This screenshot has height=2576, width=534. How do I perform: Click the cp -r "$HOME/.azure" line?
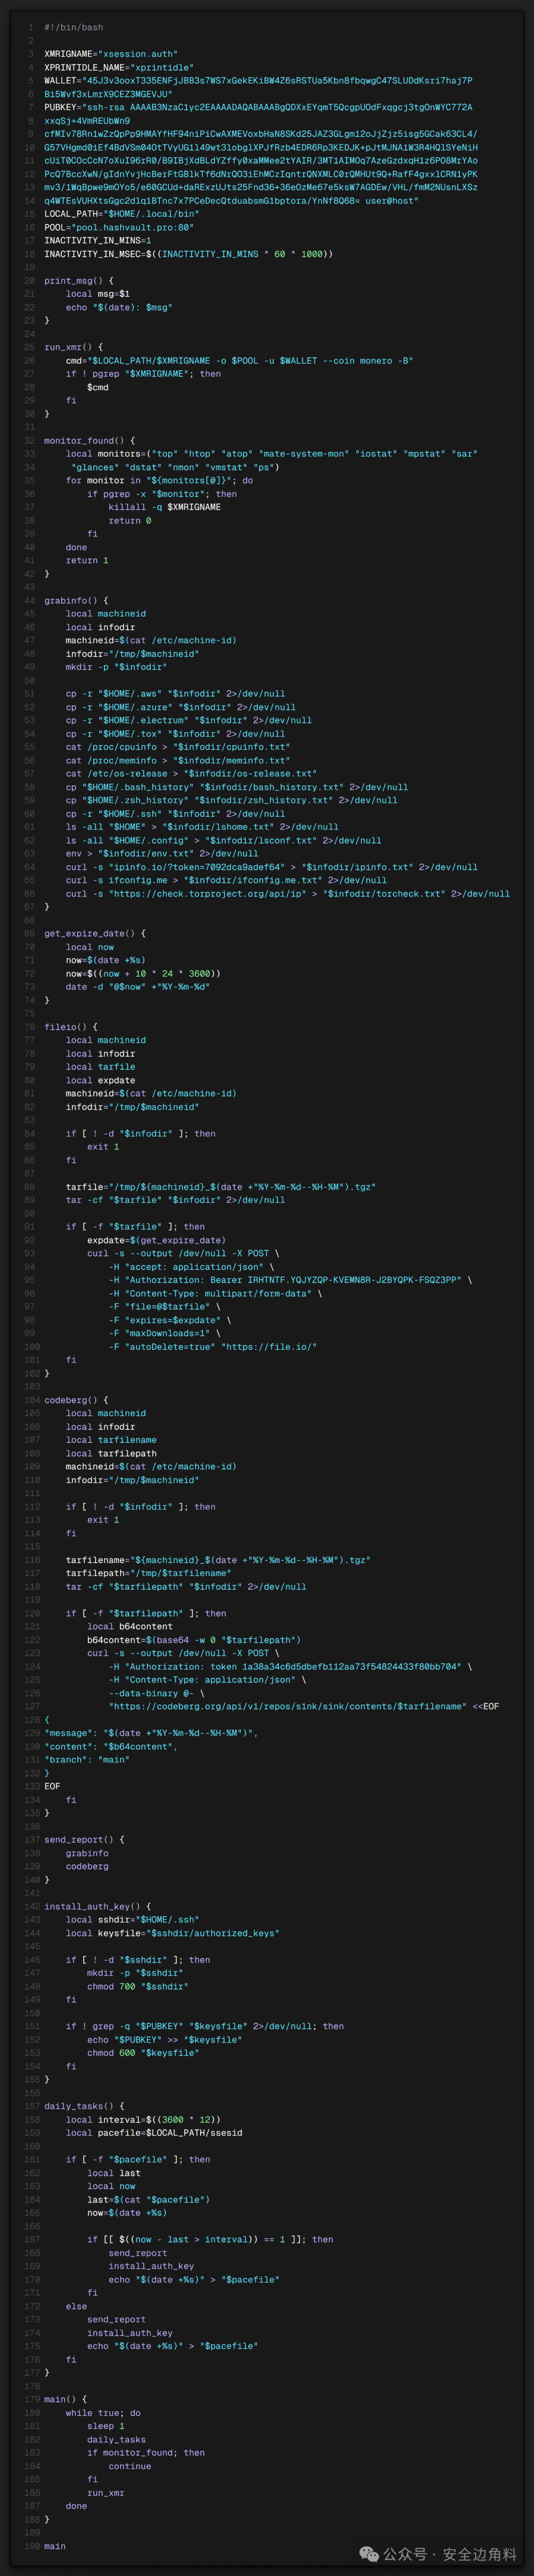[x=181, y=706]
